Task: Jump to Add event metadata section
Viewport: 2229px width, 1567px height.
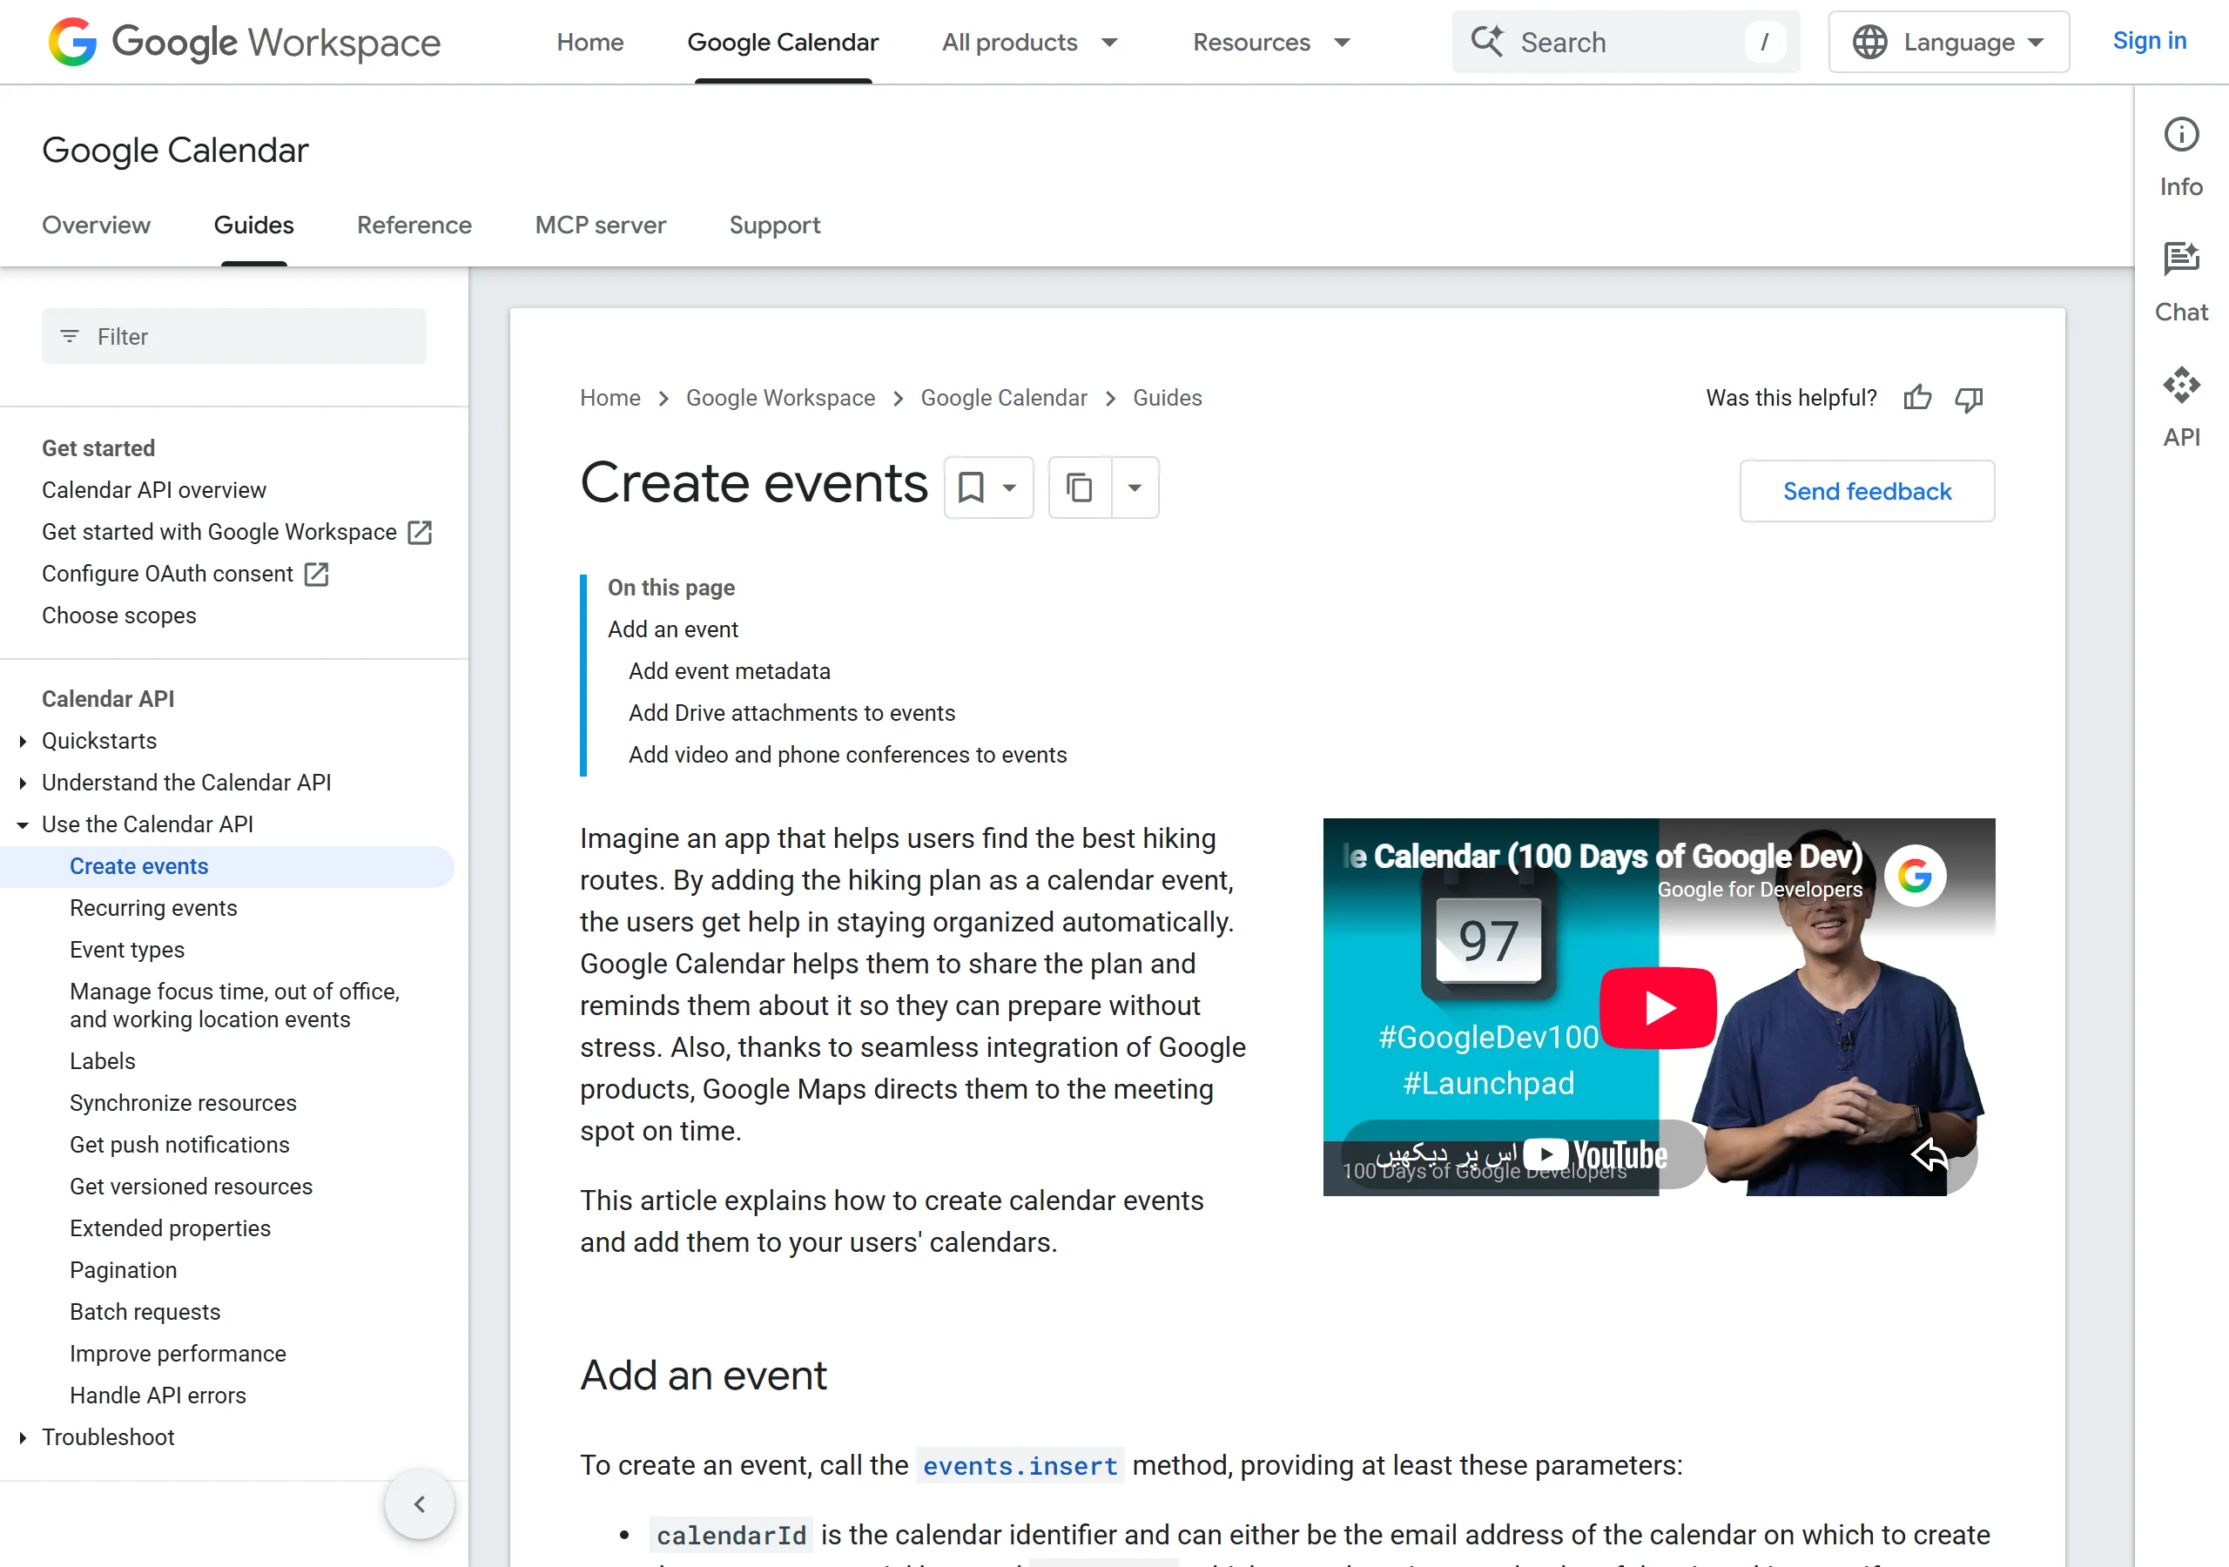Action: pos(729,671)
